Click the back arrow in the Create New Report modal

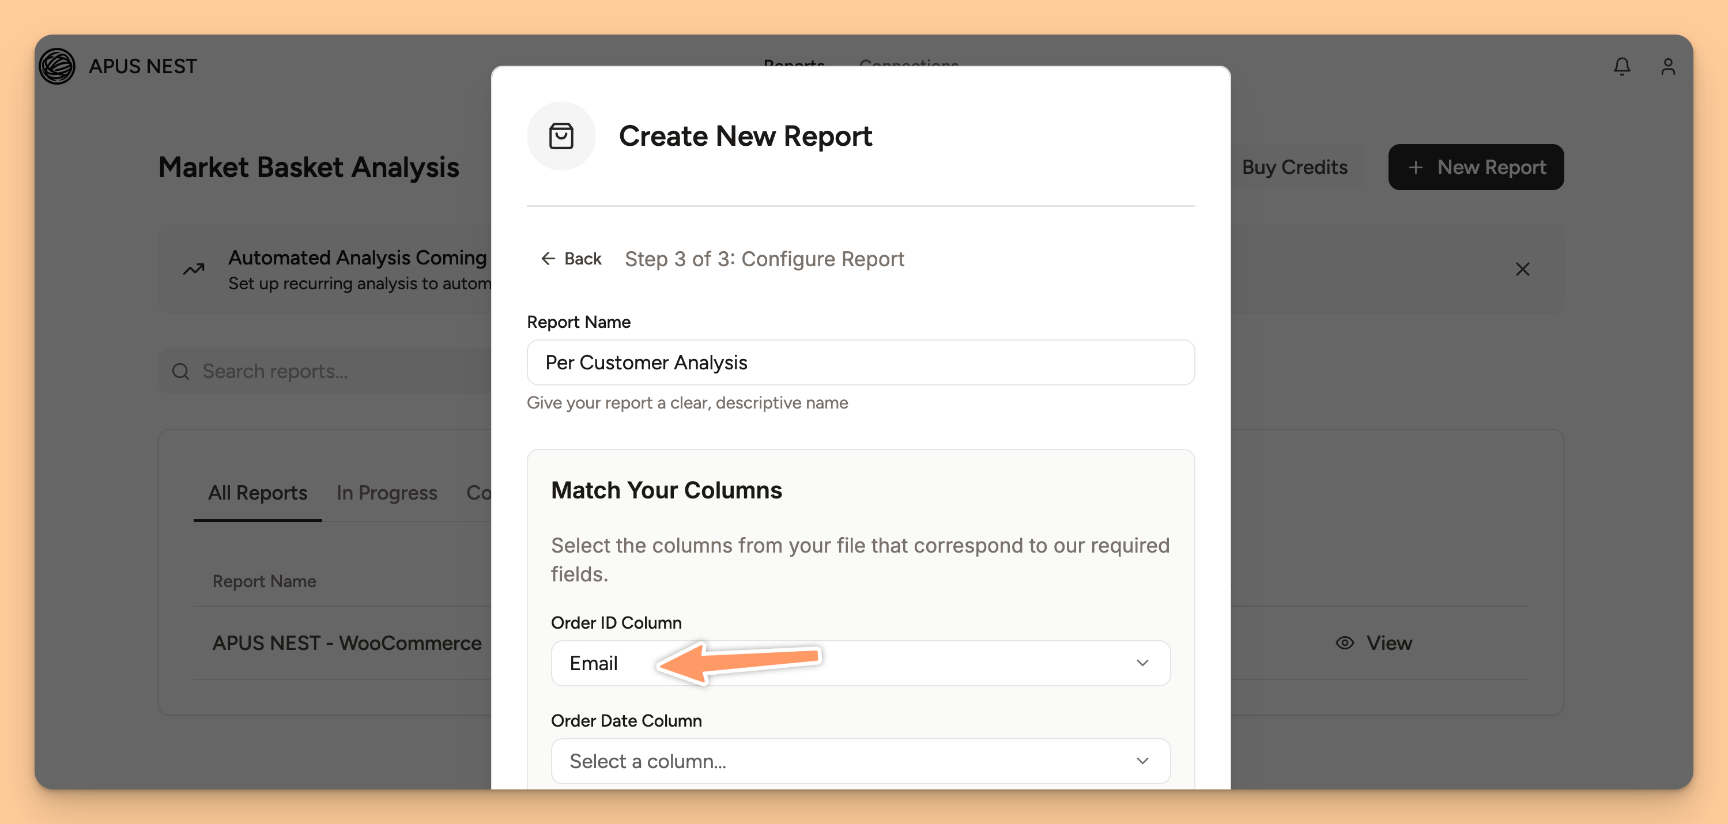pyautogui.click(x=549, y=258)
